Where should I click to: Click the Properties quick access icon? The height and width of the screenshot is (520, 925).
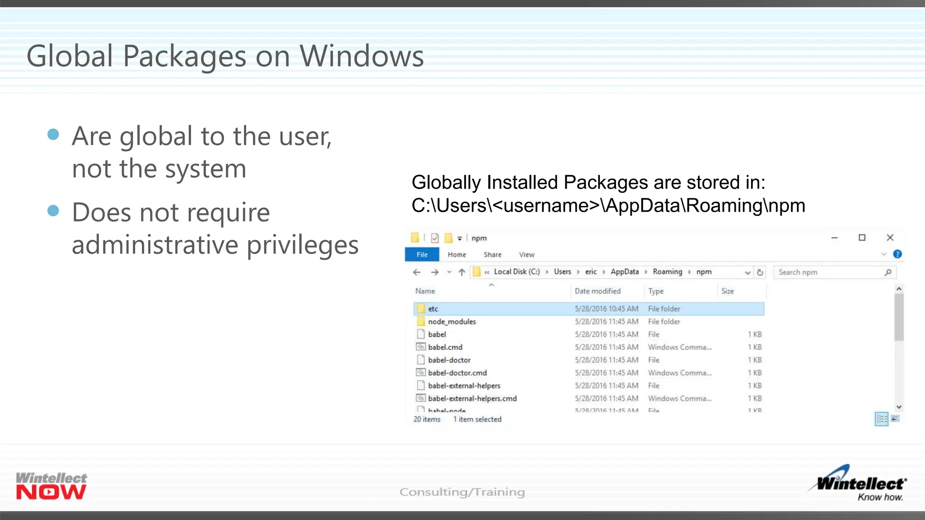[434, 238]
